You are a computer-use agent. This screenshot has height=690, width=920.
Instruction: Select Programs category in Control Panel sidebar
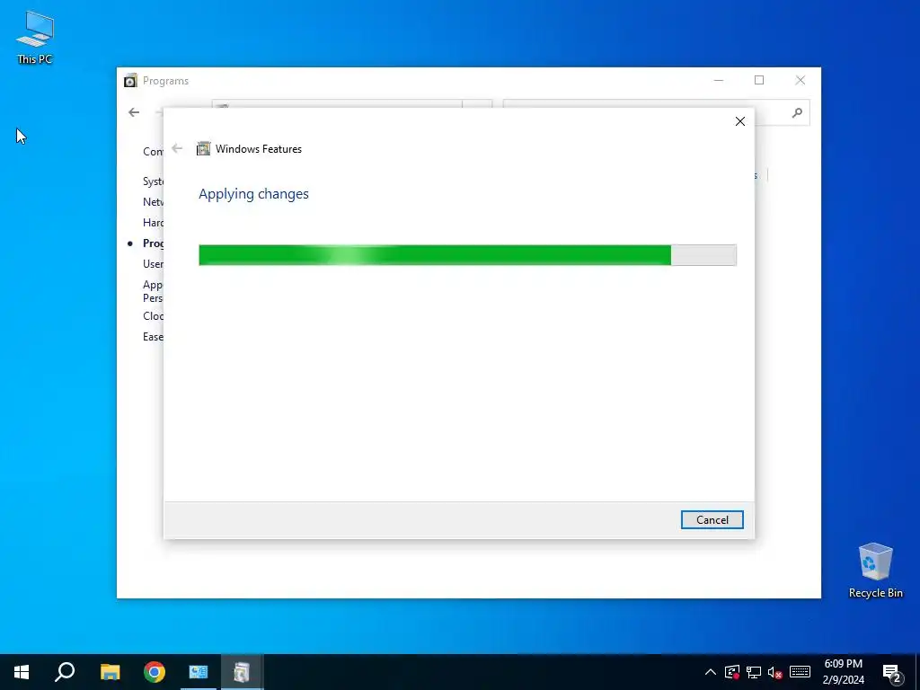(153, 243)
